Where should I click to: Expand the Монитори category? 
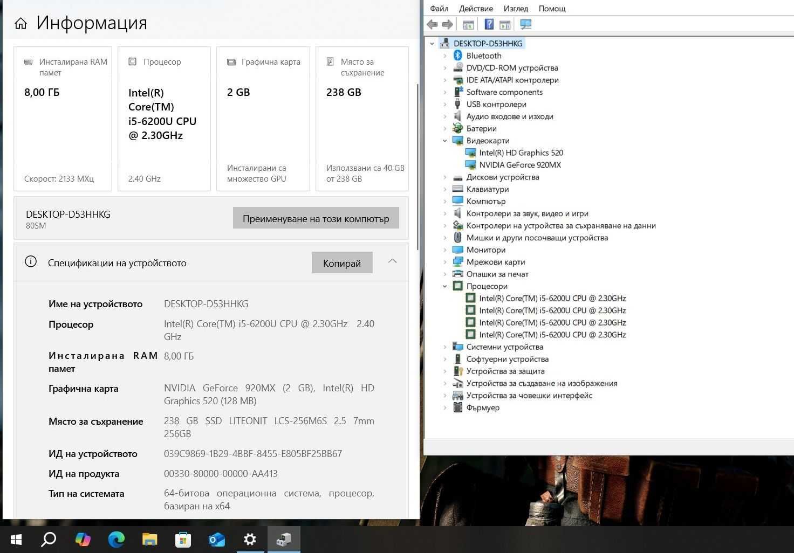[445, 250]
